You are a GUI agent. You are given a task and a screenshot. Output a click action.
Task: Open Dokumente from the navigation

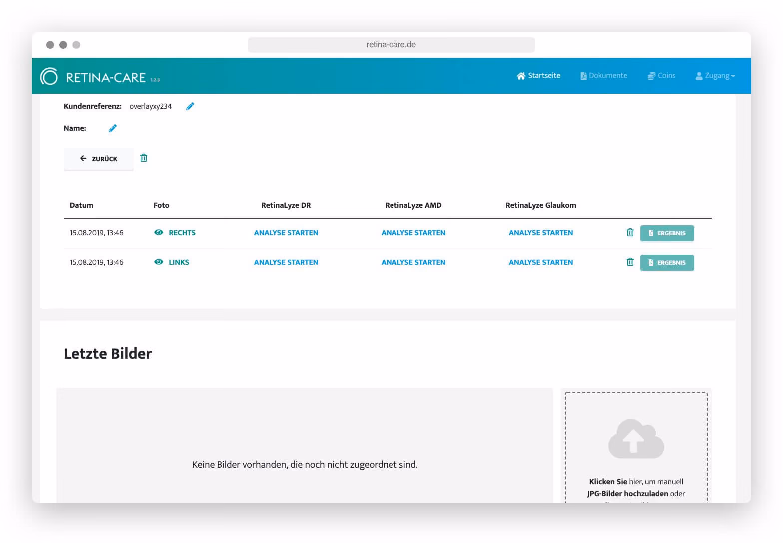pos(603,76)
